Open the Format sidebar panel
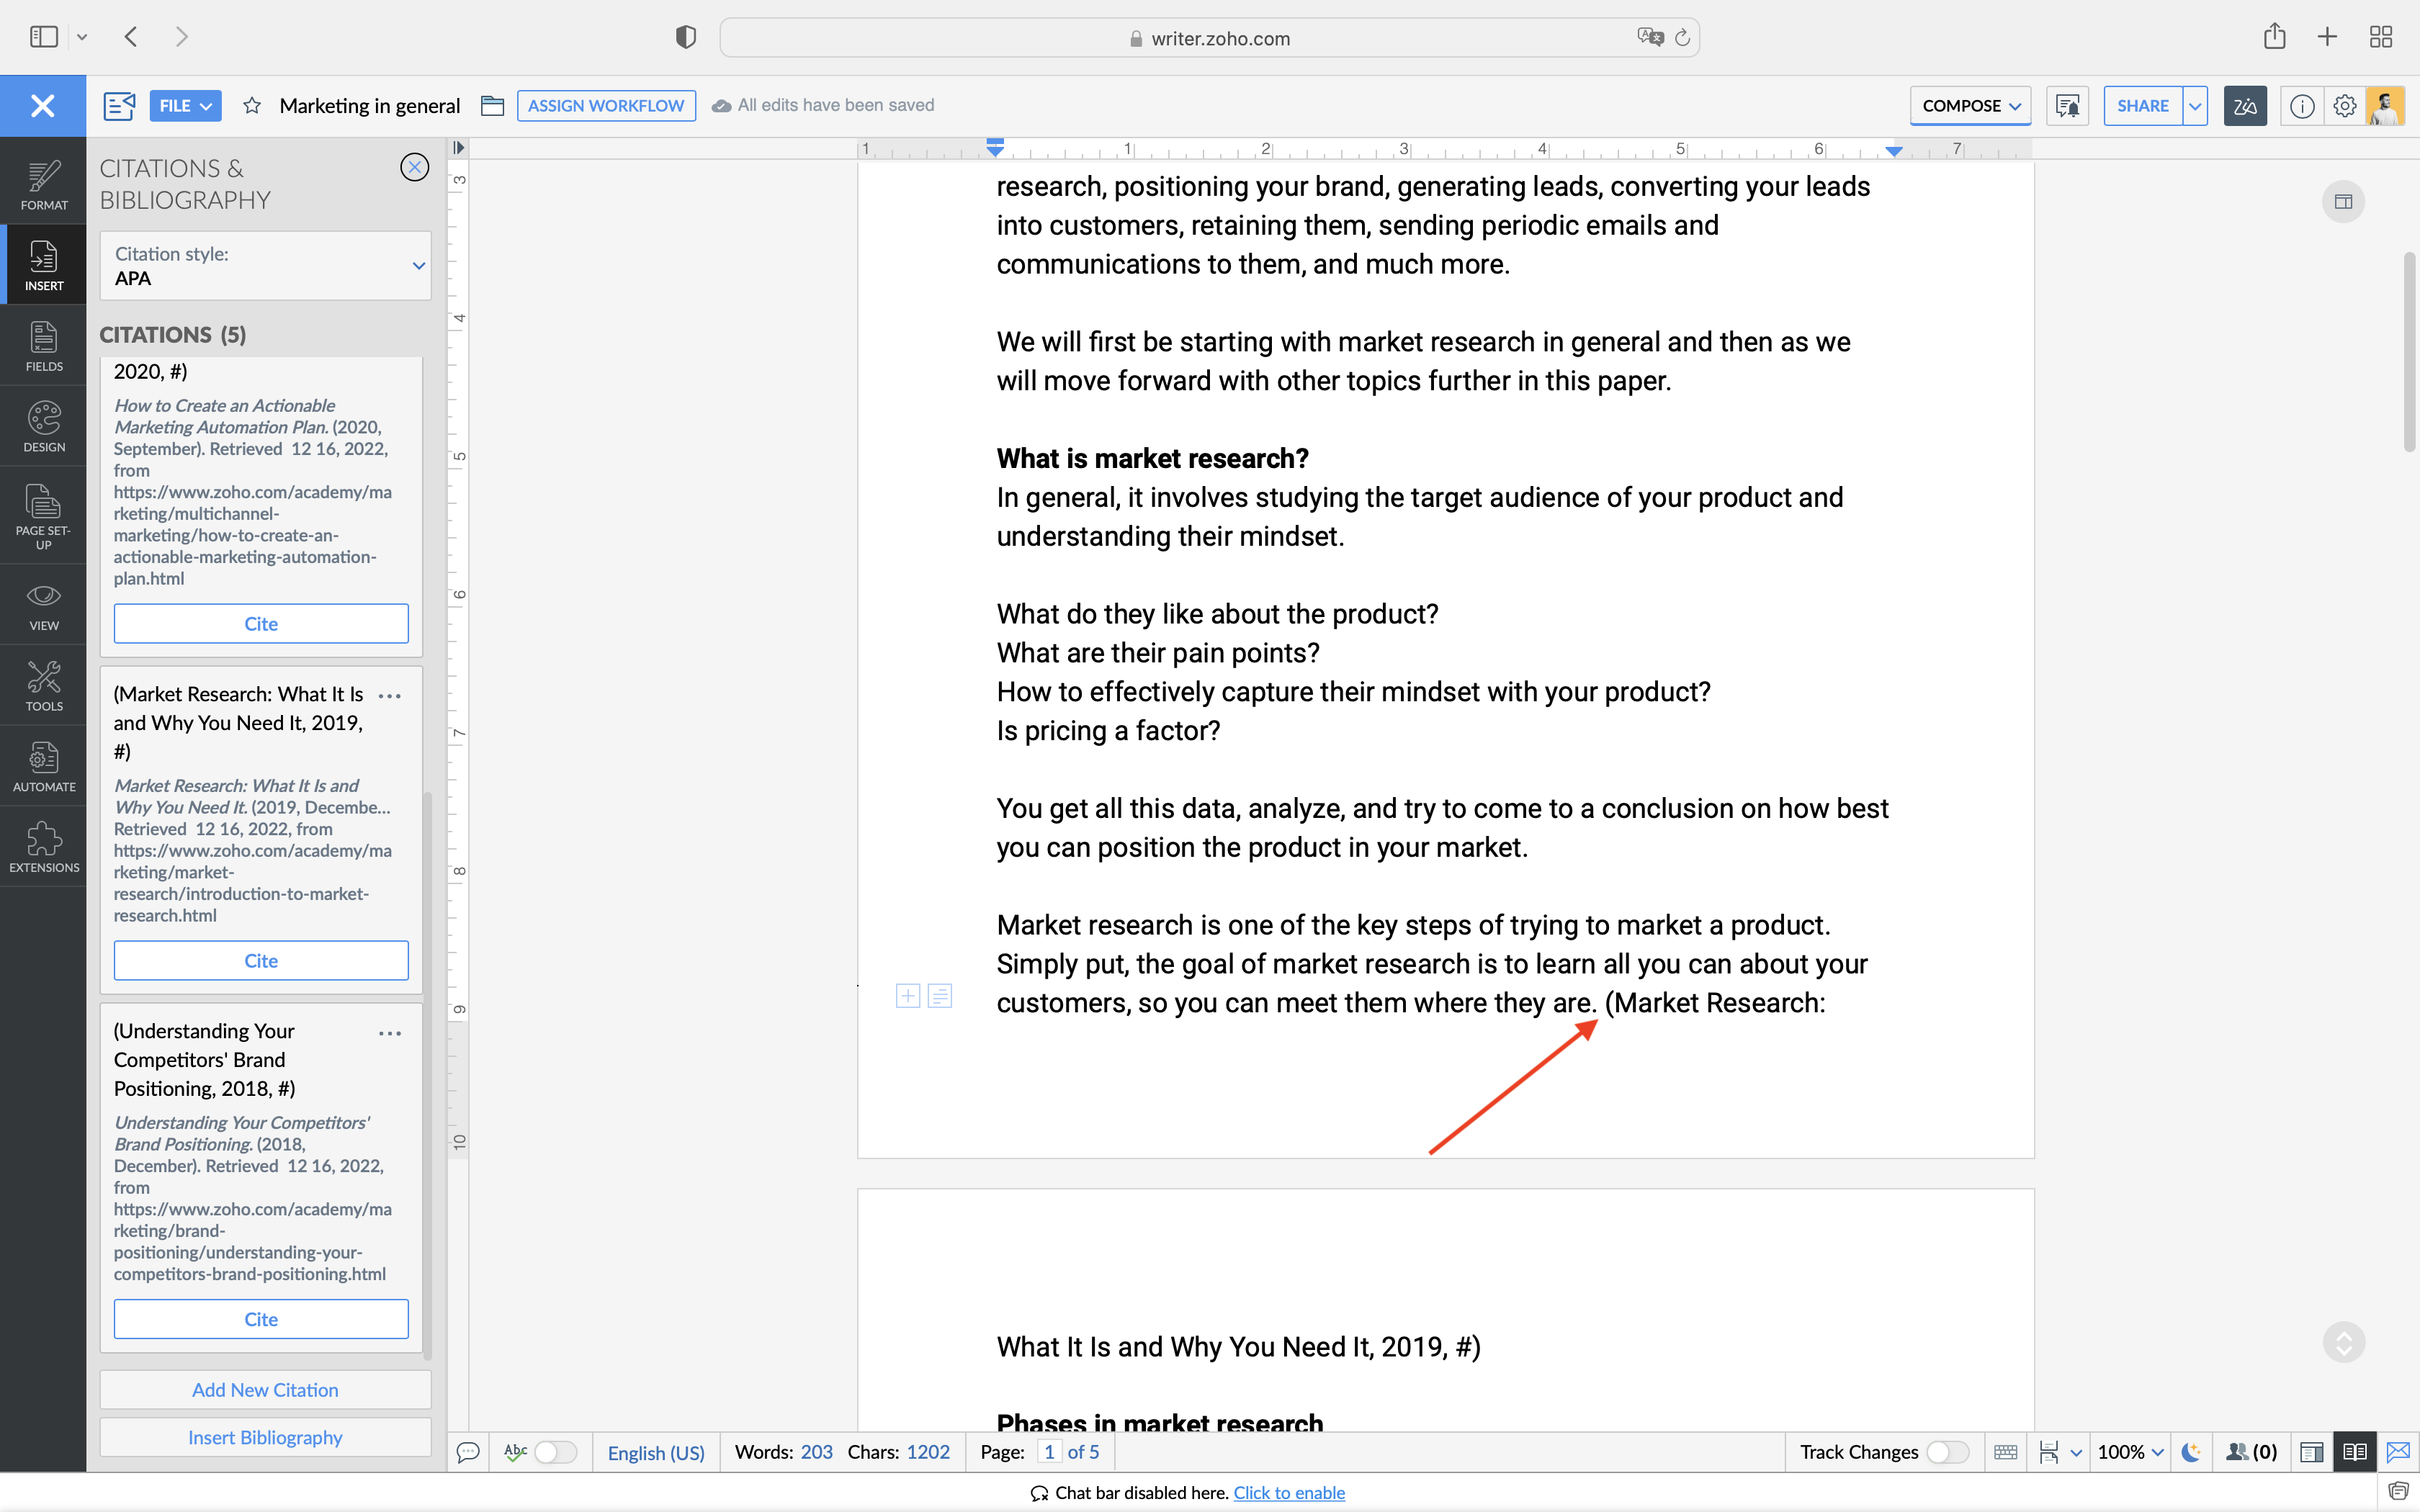2420x1512 pixels. 43,185
